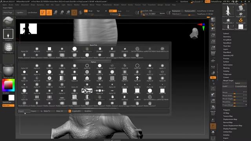251x141 pixels.
Task: Click the QuickSave button
Action: [184, 2]
